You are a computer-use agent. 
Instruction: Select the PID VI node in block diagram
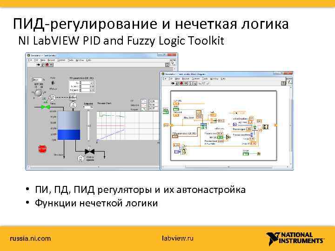click(x=204, y=126)
